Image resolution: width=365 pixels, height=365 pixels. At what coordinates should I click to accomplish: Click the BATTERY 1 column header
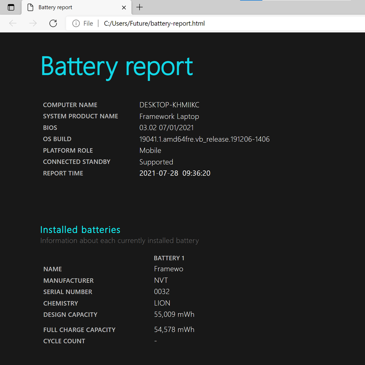169,258
